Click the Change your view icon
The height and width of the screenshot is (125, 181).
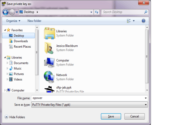pyautogui.click(x=129, y=21)
